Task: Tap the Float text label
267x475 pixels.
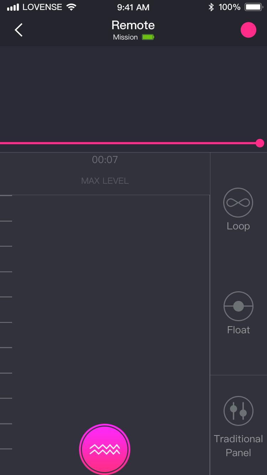Action: coord(238,330)
